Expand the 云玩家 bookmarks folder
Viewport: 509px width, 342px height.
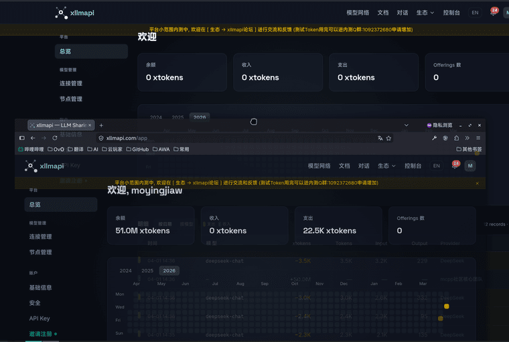112,150
